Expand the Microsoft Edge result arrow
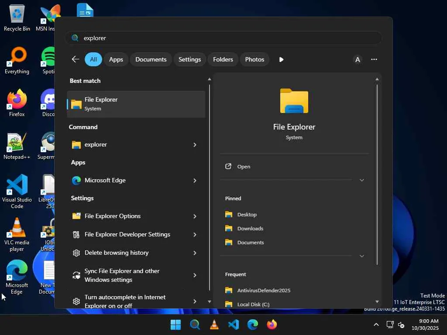447x335 pixels. coord(195,180)
